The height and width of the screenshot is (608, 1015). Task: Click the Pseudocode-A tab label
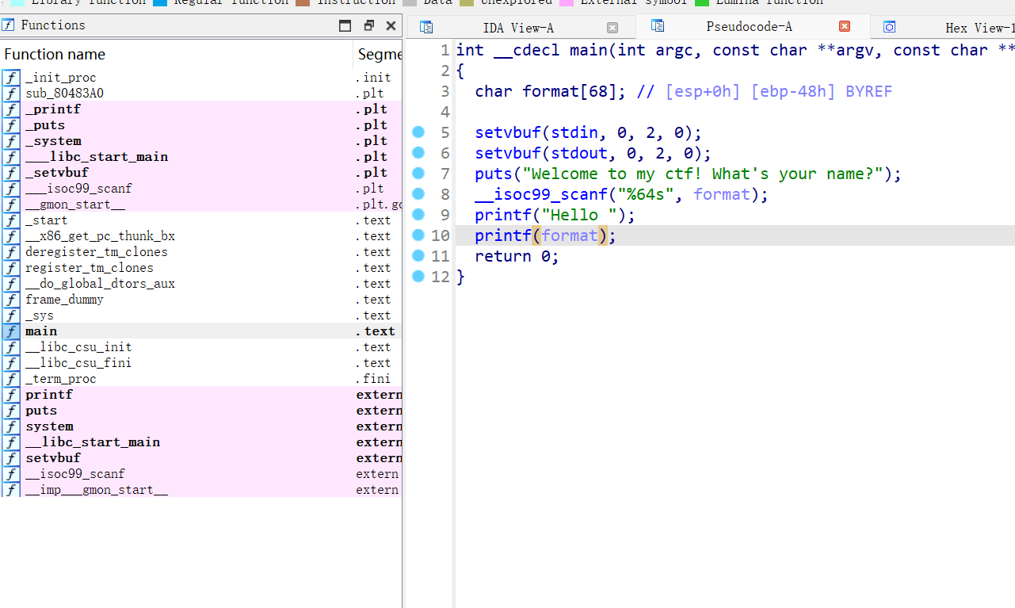coord(749,27)
